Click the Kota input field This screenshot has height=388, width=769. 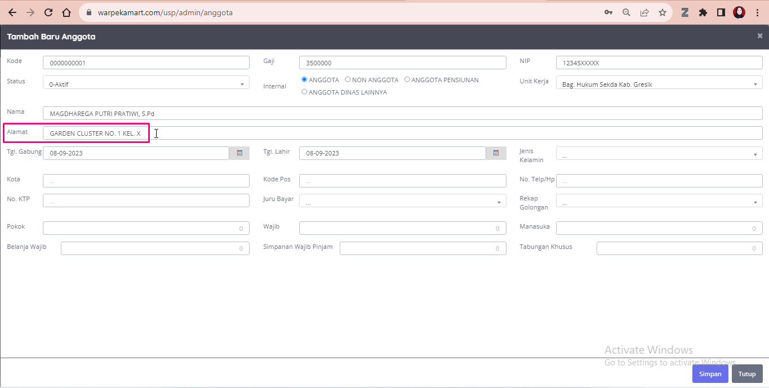[146, 181]
